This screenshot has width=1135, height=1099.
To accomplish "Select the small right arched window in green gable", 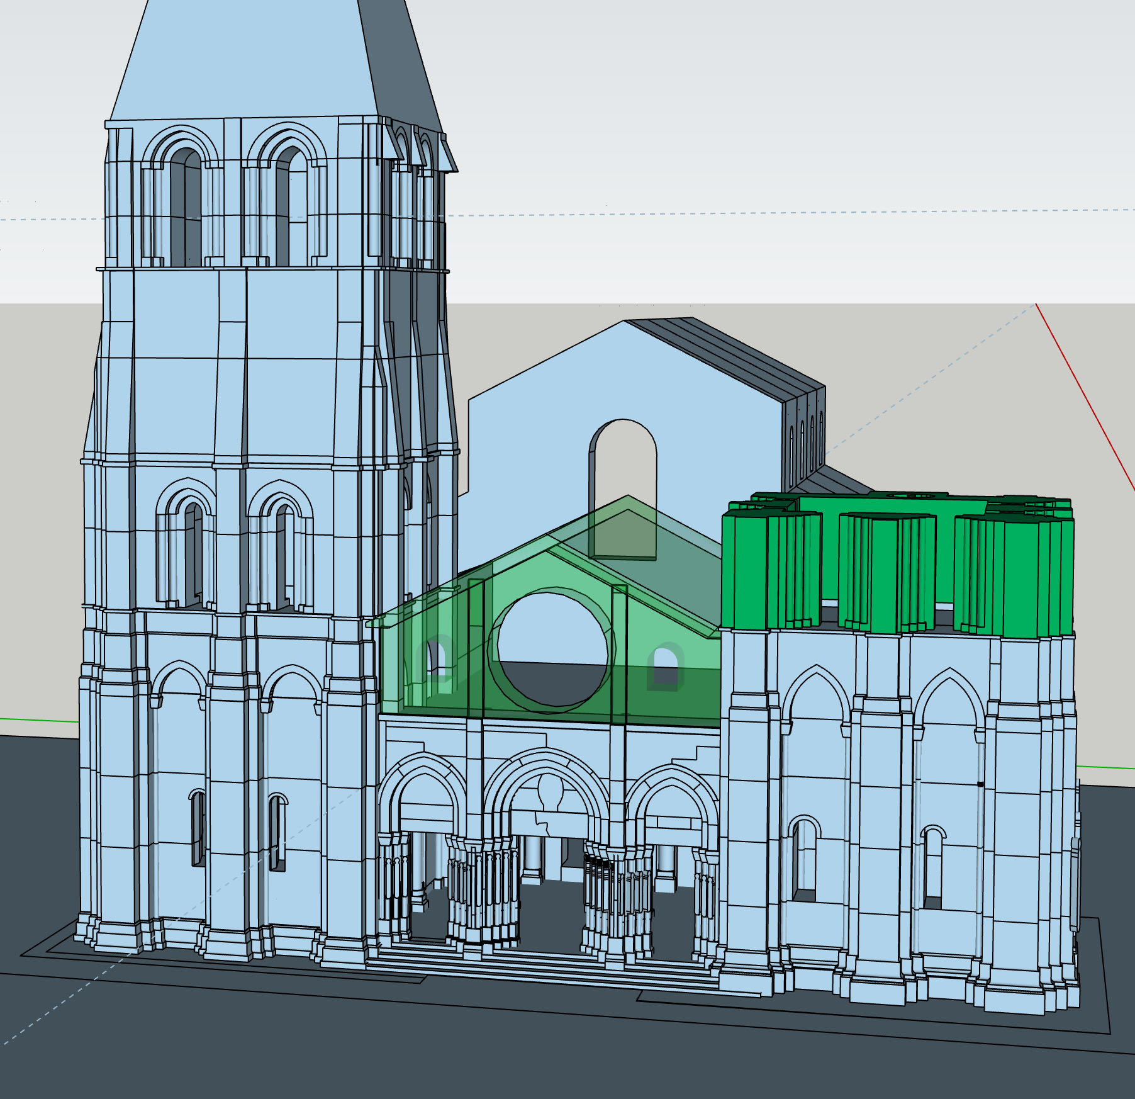I will (664, 666).
